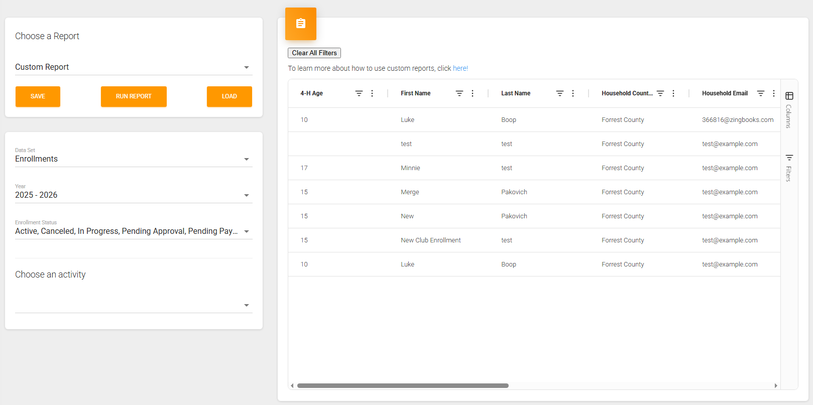
Task: Open filter for Household Email column
Action: [760, 93]
